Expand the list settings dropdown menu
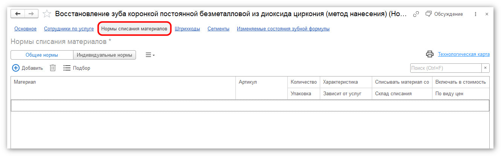The width and height of the screenshot is (501, 156). pos(150,55)
